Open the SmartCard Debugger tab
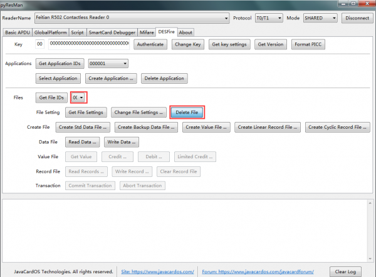The width and height of the screenshot is (376, 277). [x=112, y=33]
